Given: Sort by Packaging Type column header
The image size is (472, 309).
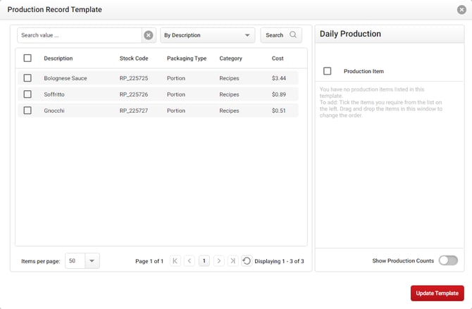Looking at the screenshot, I should (187, 58).
